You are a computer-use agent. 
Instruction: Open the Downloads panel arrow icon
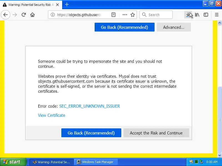click(188, 15)
